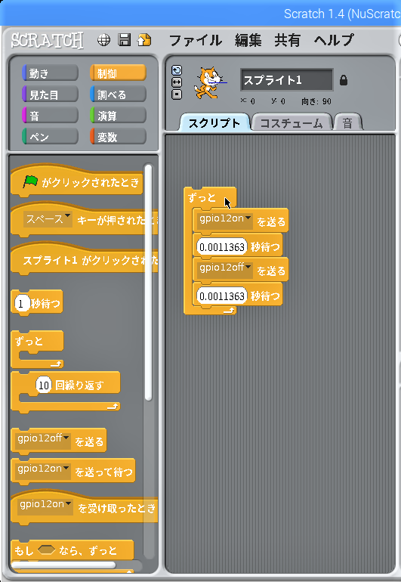Screen dimensions: 401x582
Task: Click the ずっと block in the script
Action: [x=202, y=197]
